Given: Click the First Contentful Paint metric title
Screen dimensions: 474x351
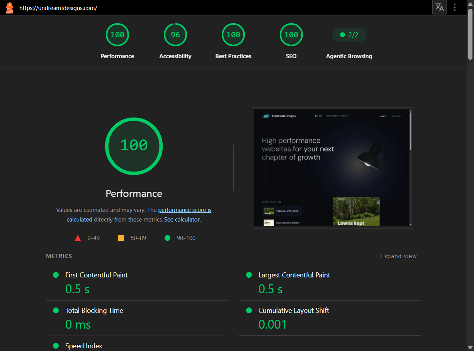Looking at the screenshot, I should pos(97,275).
